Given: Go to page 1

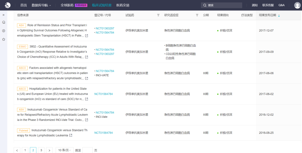Looking at the screenshot, I should (x=25, y=150).
